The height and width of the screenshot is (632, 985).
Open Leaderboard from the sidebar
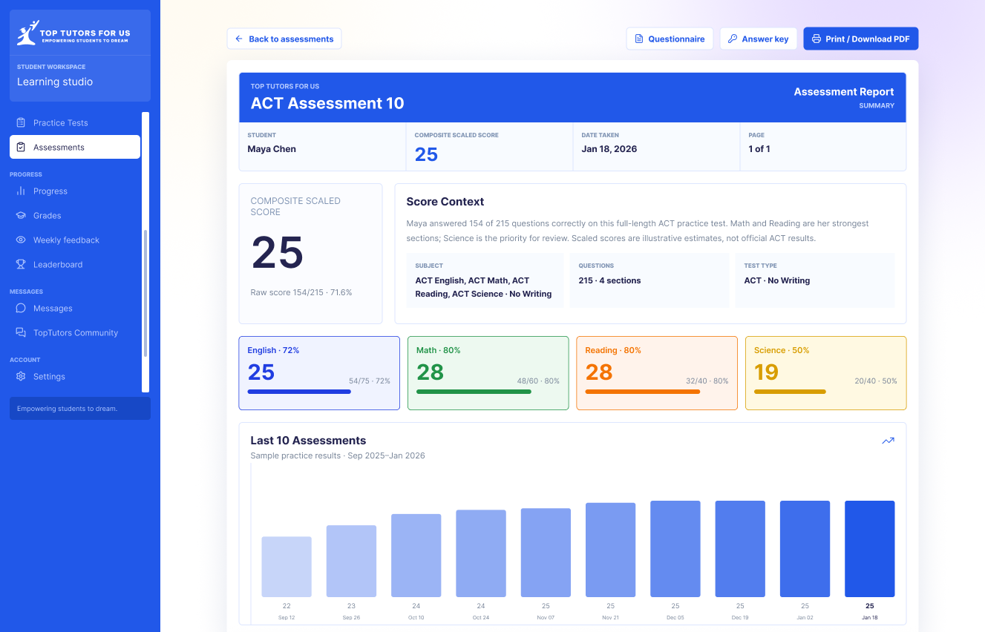pos(75,264)
